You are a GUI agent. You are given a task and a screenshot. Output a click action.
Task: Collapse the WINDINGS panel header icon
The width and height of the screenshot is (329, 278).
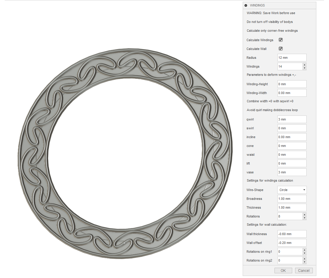click(x=246, y=6)
